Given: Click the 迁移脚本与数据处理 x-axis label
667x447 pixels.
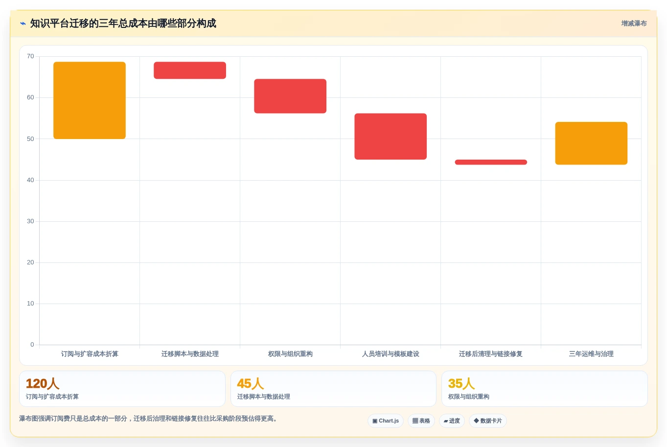Looking at the screenshot, I should [x=190, y=354].
